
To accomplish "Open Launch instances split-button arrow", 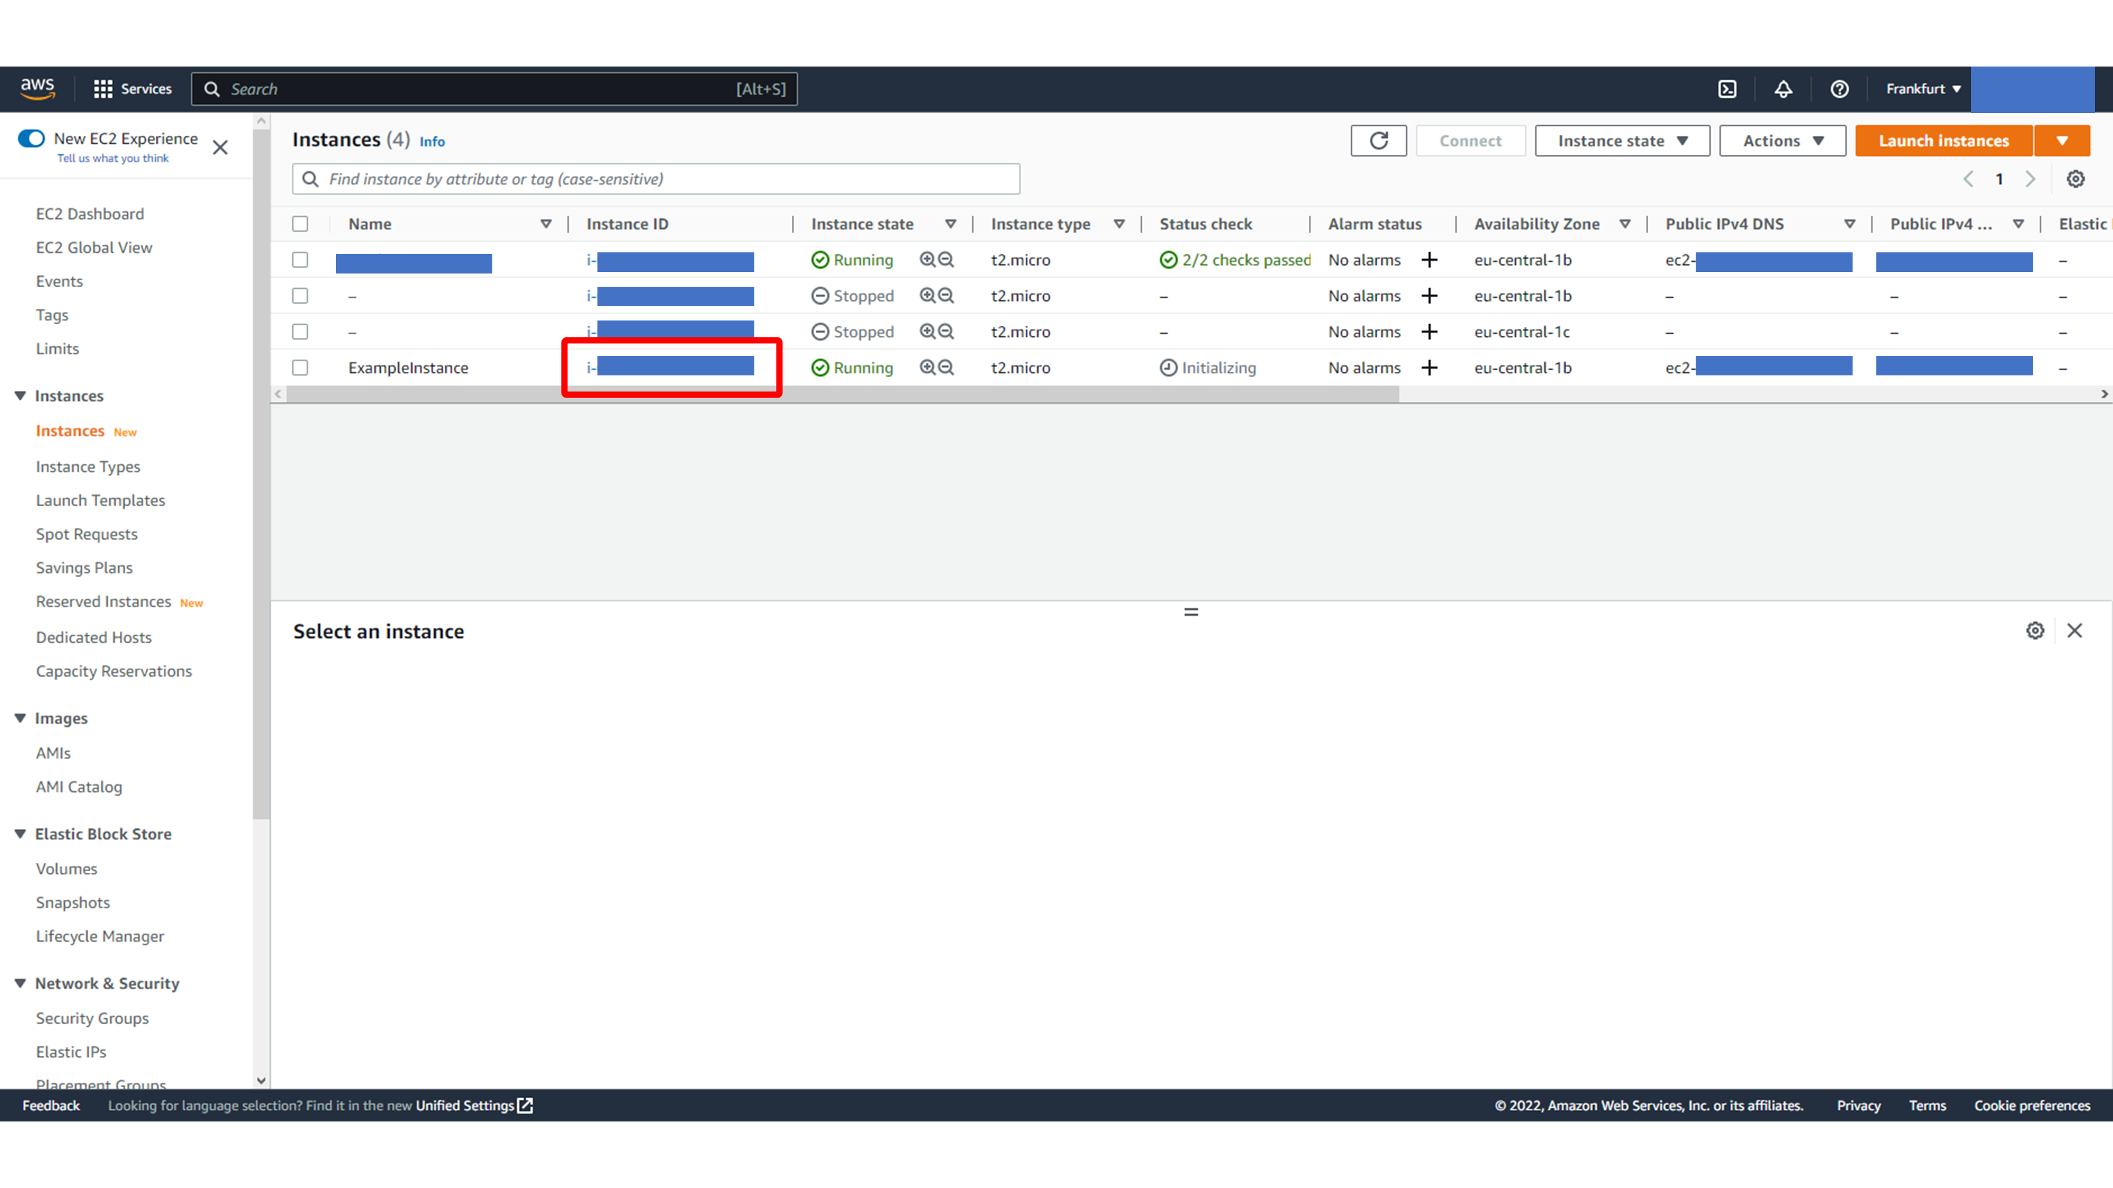I will pos(2061,140).
